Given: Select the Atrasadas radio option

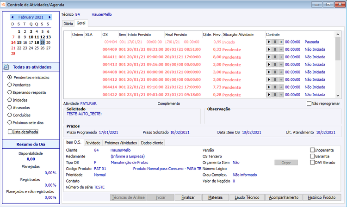Looking at the screenshot, I should click(x=10, y=107).
